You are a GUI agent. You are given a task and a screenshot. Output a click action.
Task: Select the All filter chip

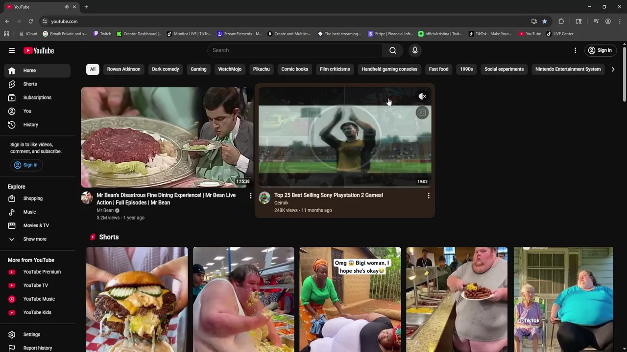click(92, 69)
